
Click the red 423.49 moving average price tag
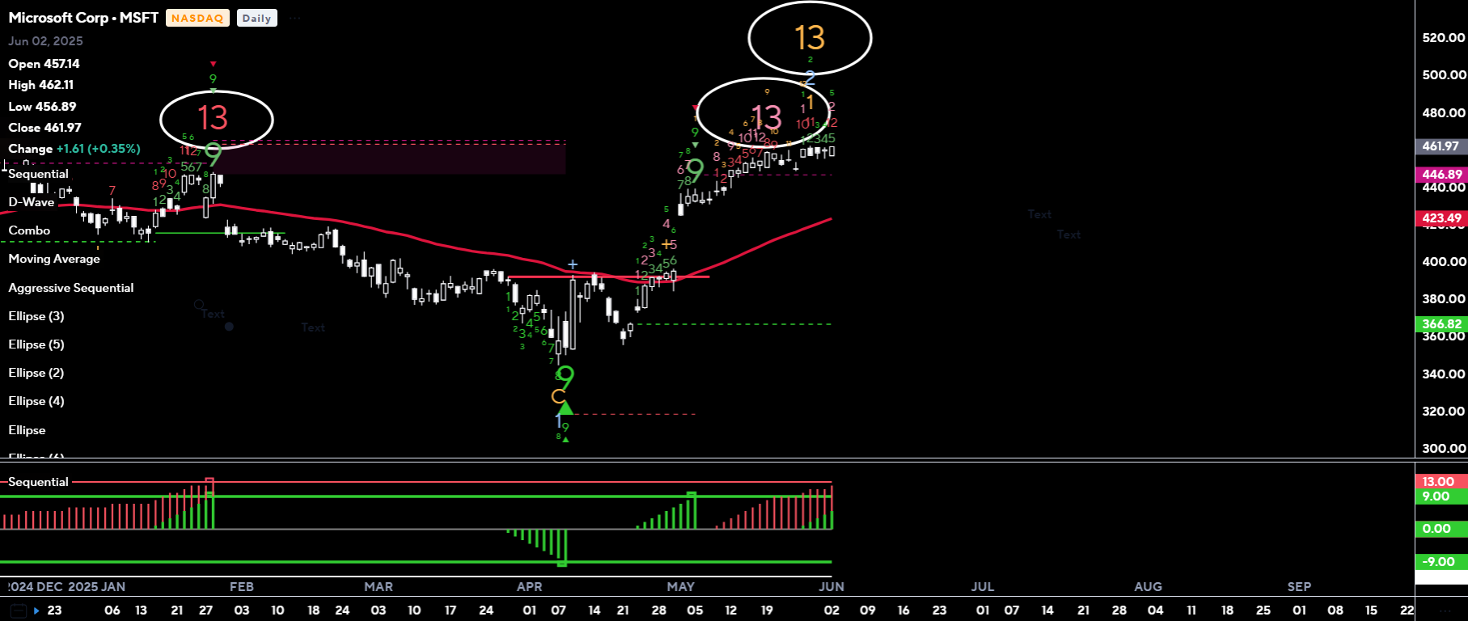pyautogui.click(x=1442, y=218)
